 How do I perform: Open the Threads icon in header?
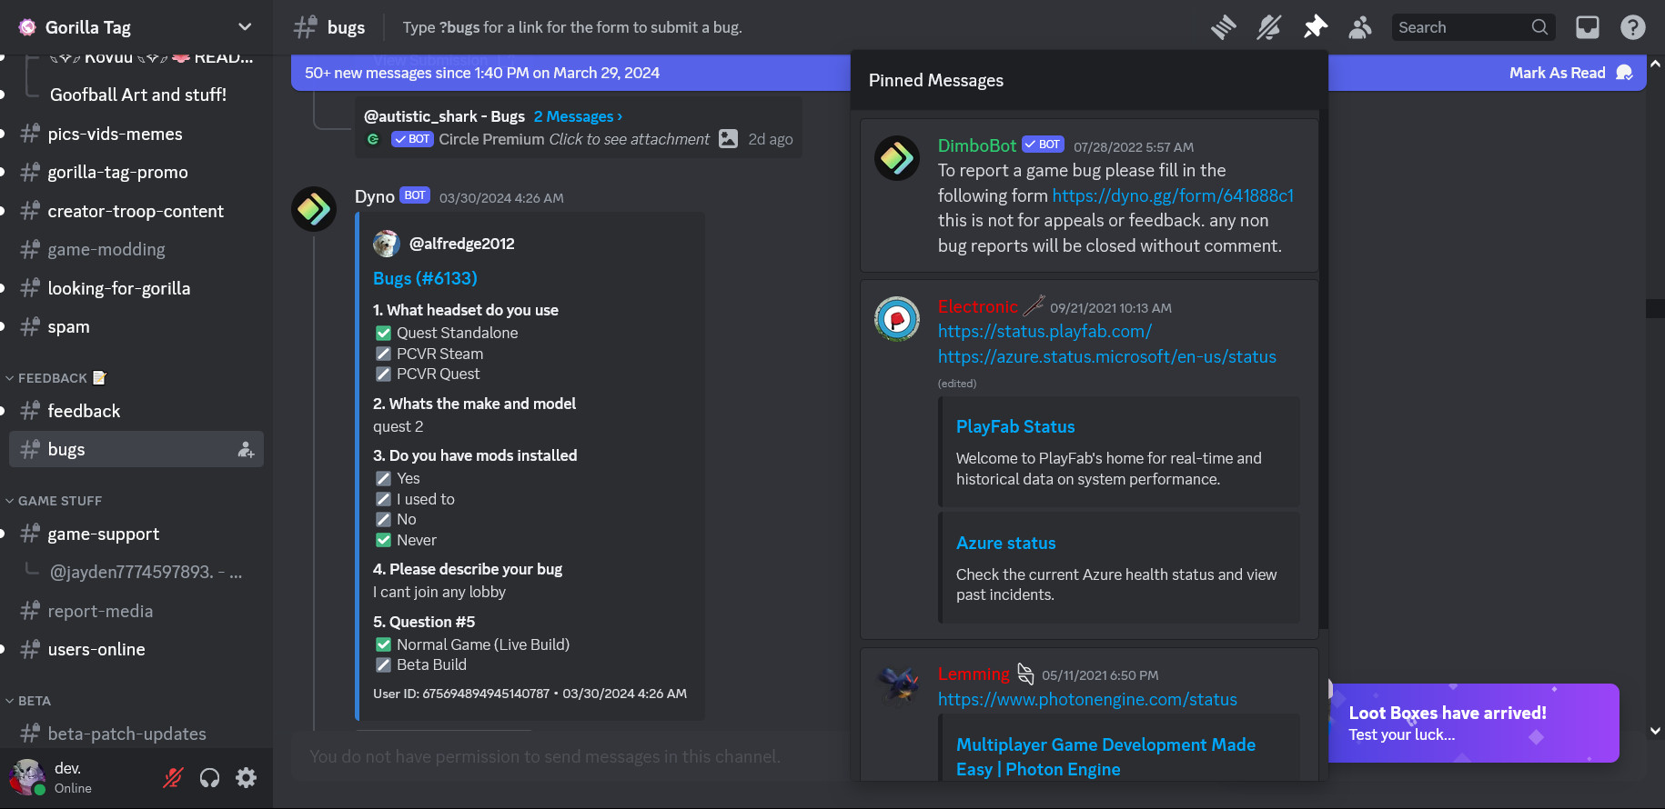(x=1223, y=27)
